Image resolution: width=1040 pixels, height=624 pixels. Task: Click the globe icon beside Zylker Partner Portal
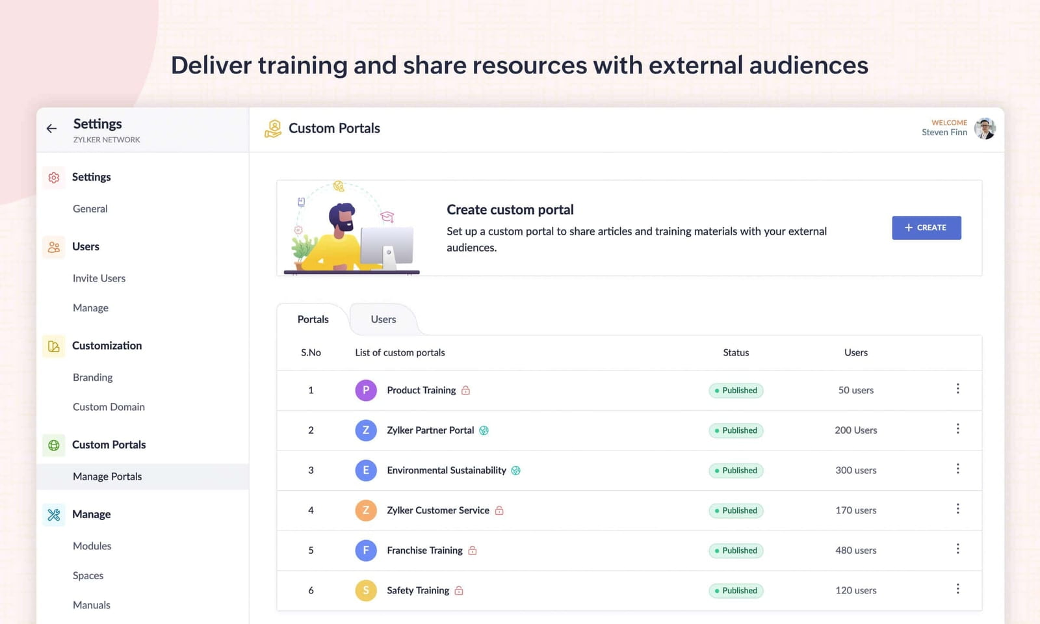(484, 430)
